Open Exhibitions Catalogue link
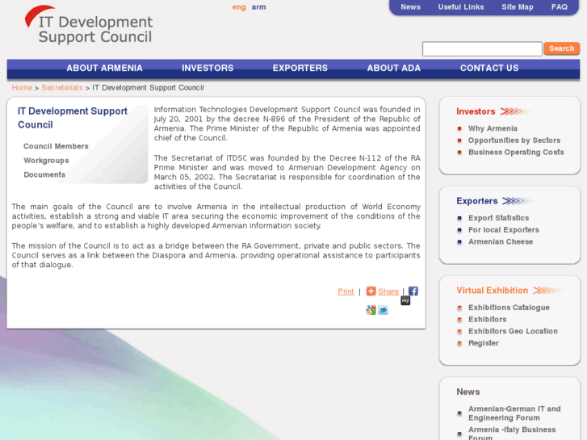Image resolution: width=587 pixels, height=440 pixels. click(509, 308)
